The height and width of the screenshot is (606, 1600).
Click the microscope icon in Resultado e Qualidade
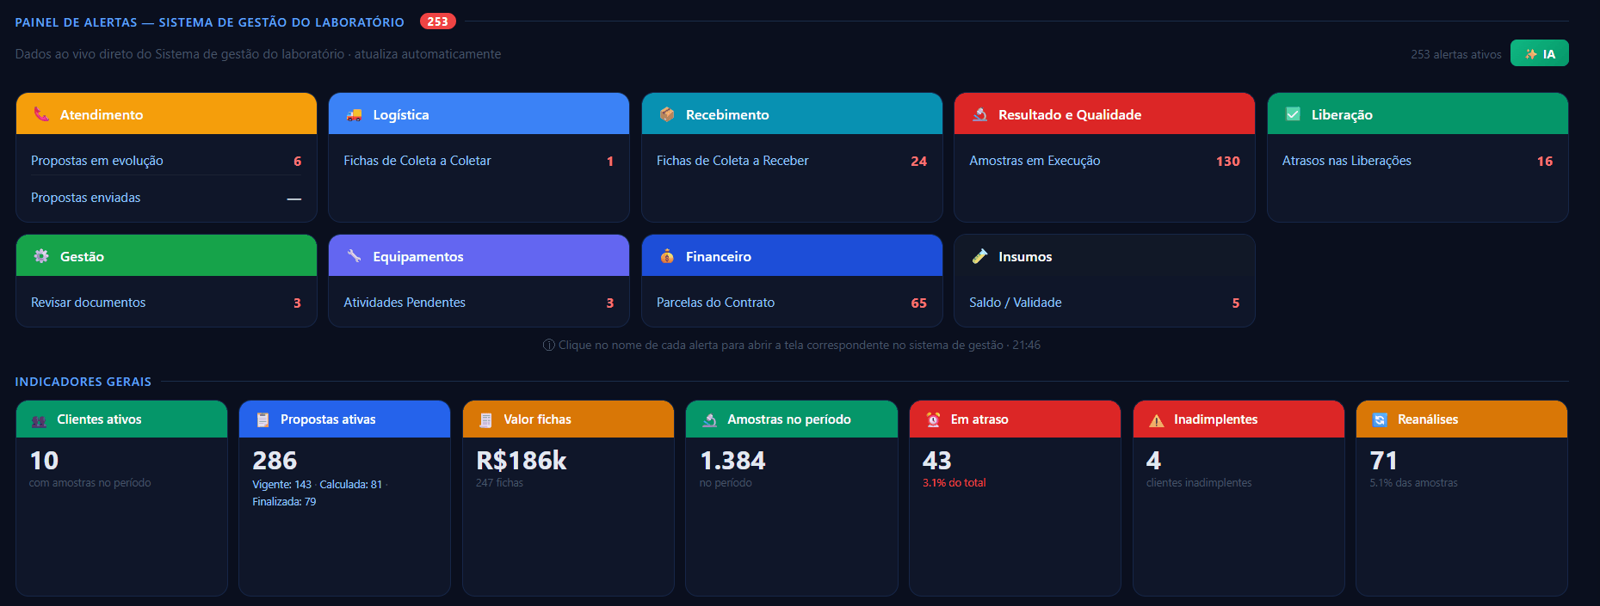(979, 114)
